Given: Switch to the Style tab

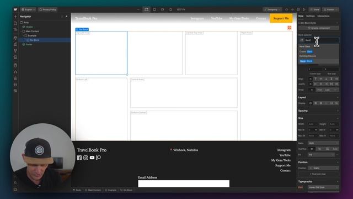Looking at the screenshot, I should click(x=301, y=16).
